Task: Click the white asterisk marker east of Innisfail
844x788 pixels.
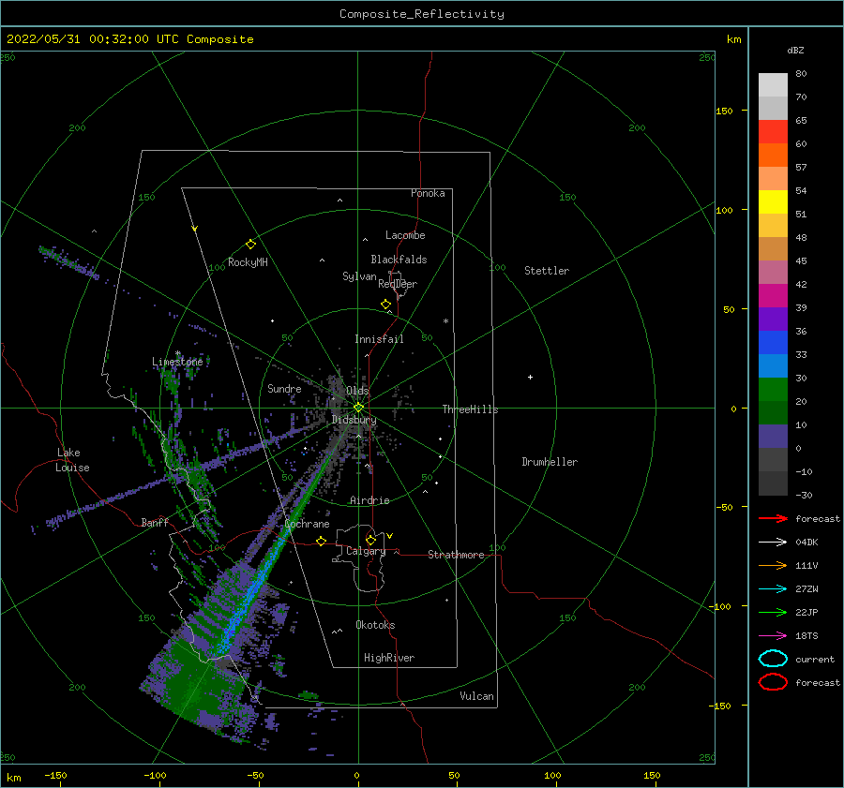Action: coord(445,321)
